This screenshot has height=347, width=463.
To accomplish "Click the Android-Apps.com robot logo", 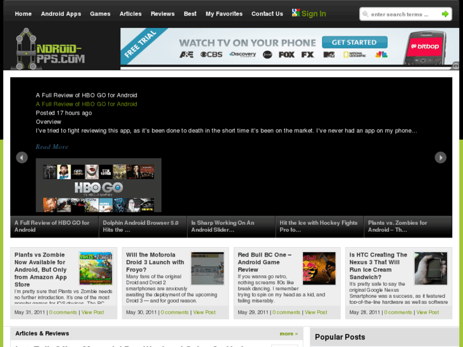I will (x=48, y=49).
